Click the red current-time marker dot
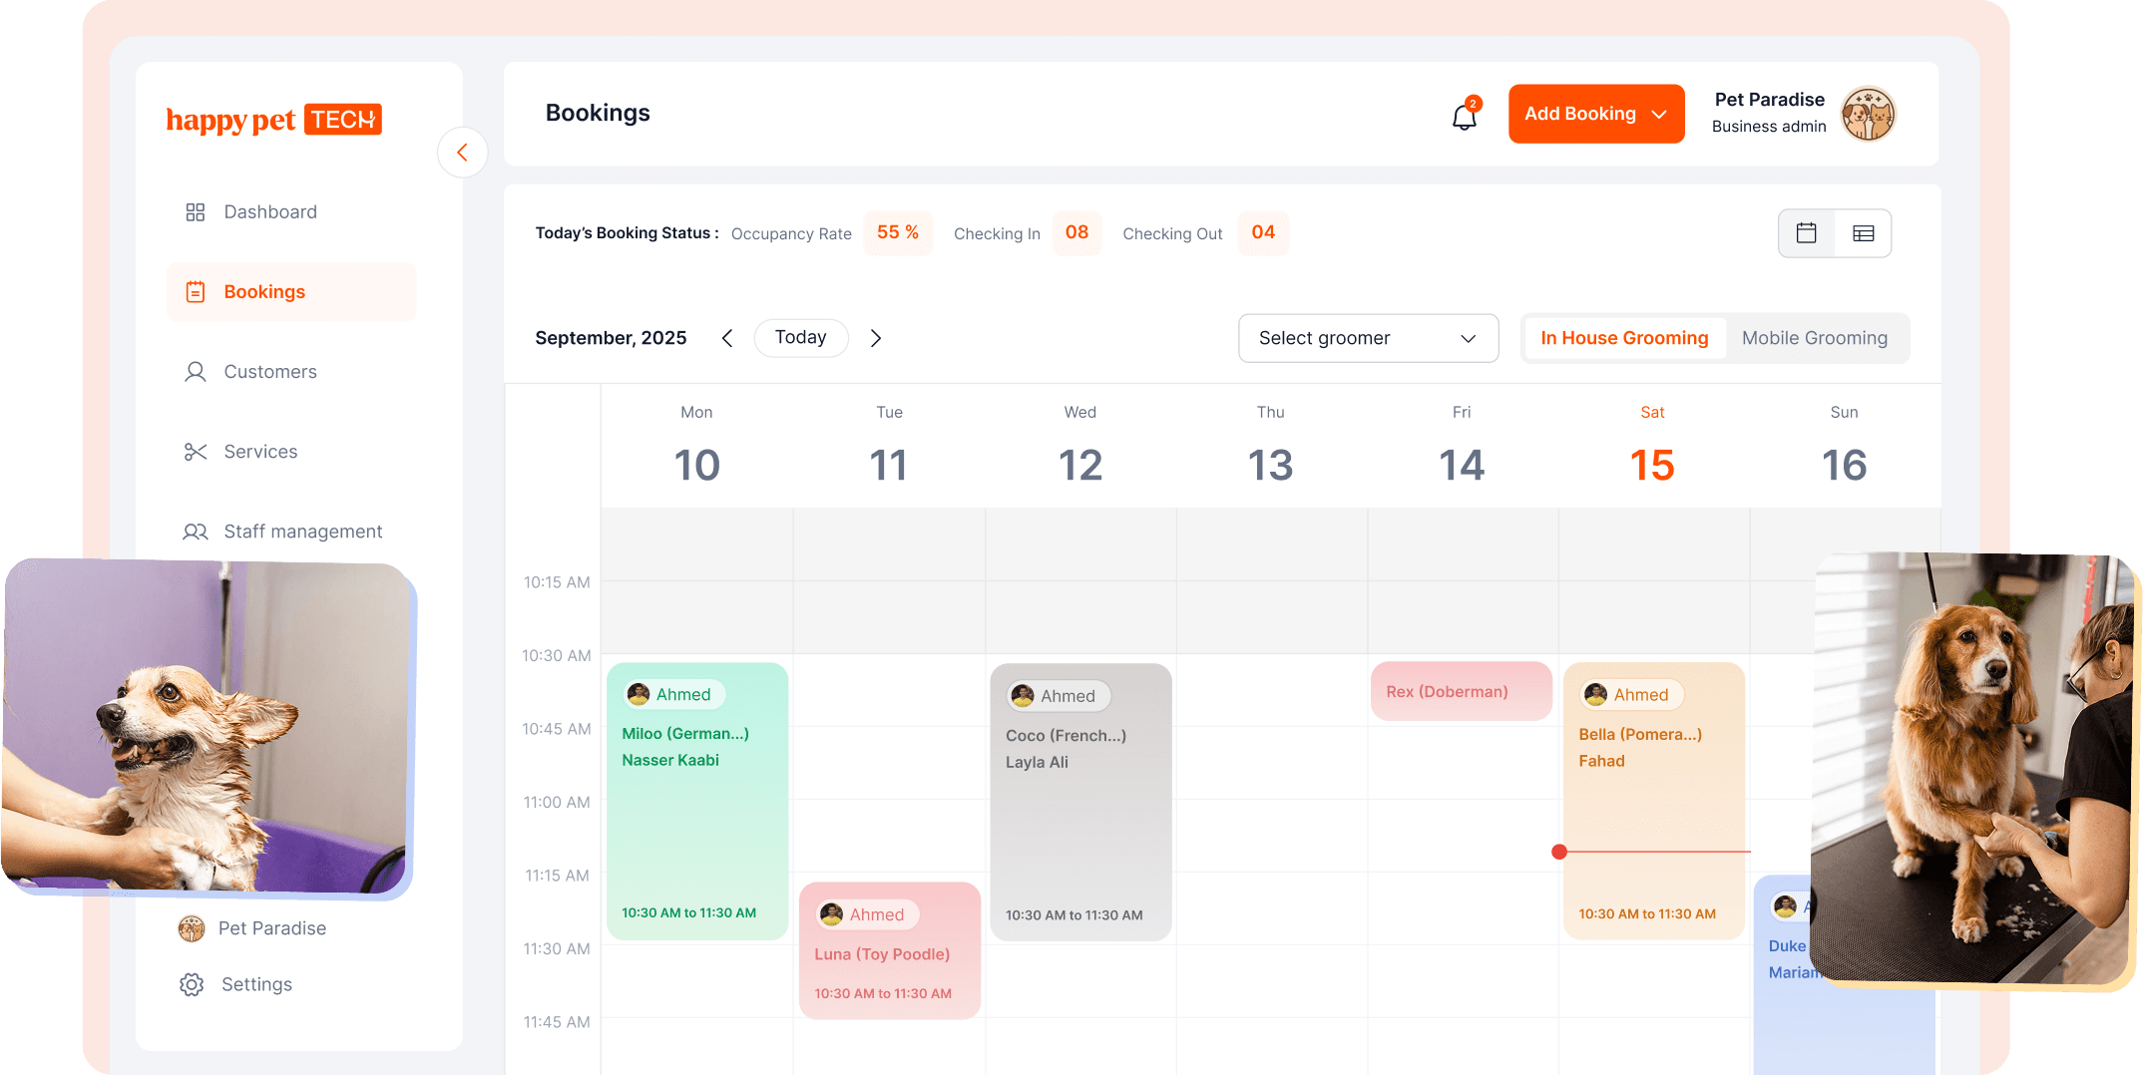This screenshot has height=1075, width=2143. 1558,852
